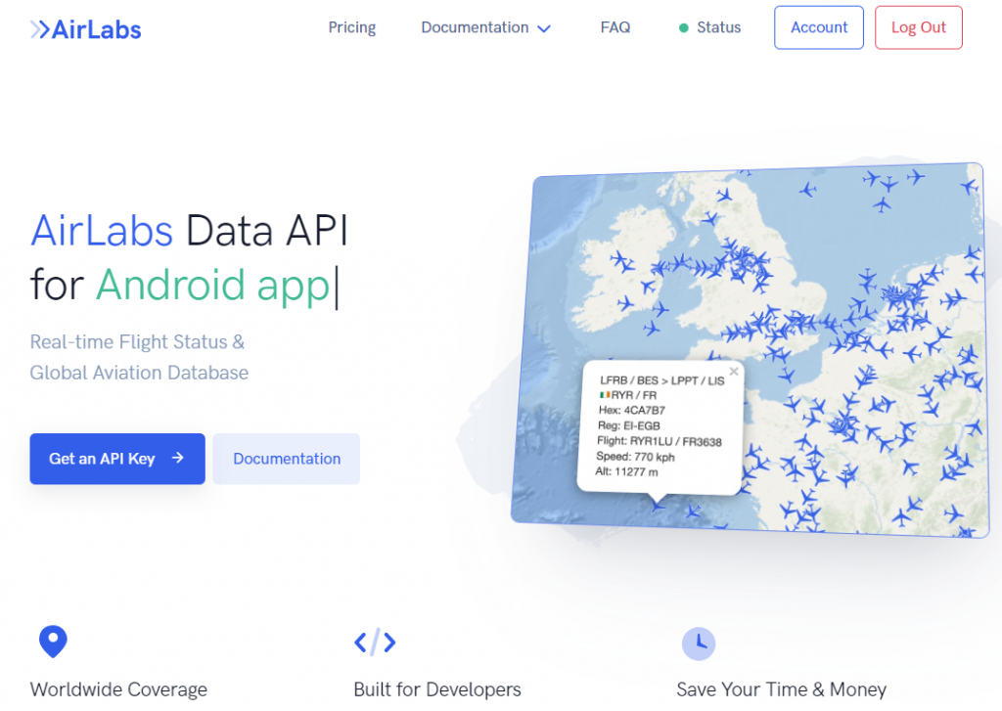Click the code brackets icon above Built for Developers
The image size is (1002, 711).
pos(375,643)
